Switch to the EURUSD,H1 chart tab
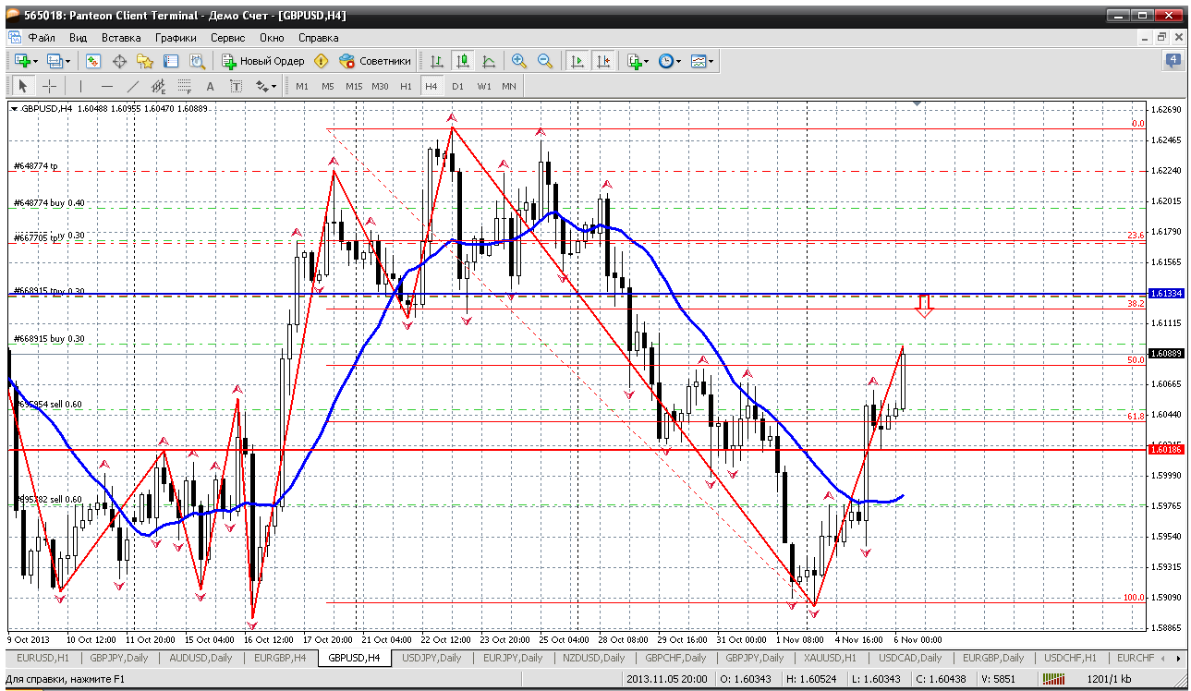The width and height of the screenshot is (1191, 691). [x=42, y=658]
